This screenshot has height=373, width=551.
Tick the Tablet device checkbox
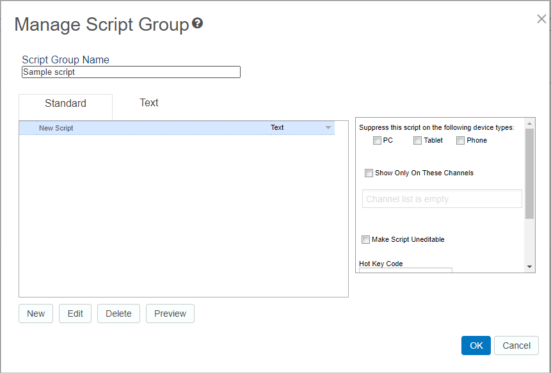pos(417,141)
